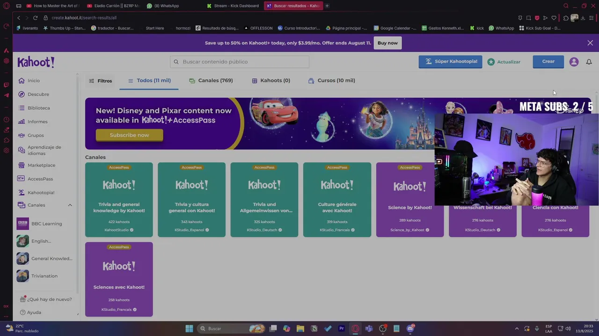
Task: Open Trivia and general knowledge by Kahoot! card
Action: click(119, 200)
